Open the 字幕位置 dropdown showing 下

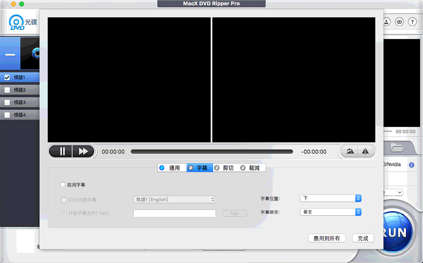tap(330, 198)
